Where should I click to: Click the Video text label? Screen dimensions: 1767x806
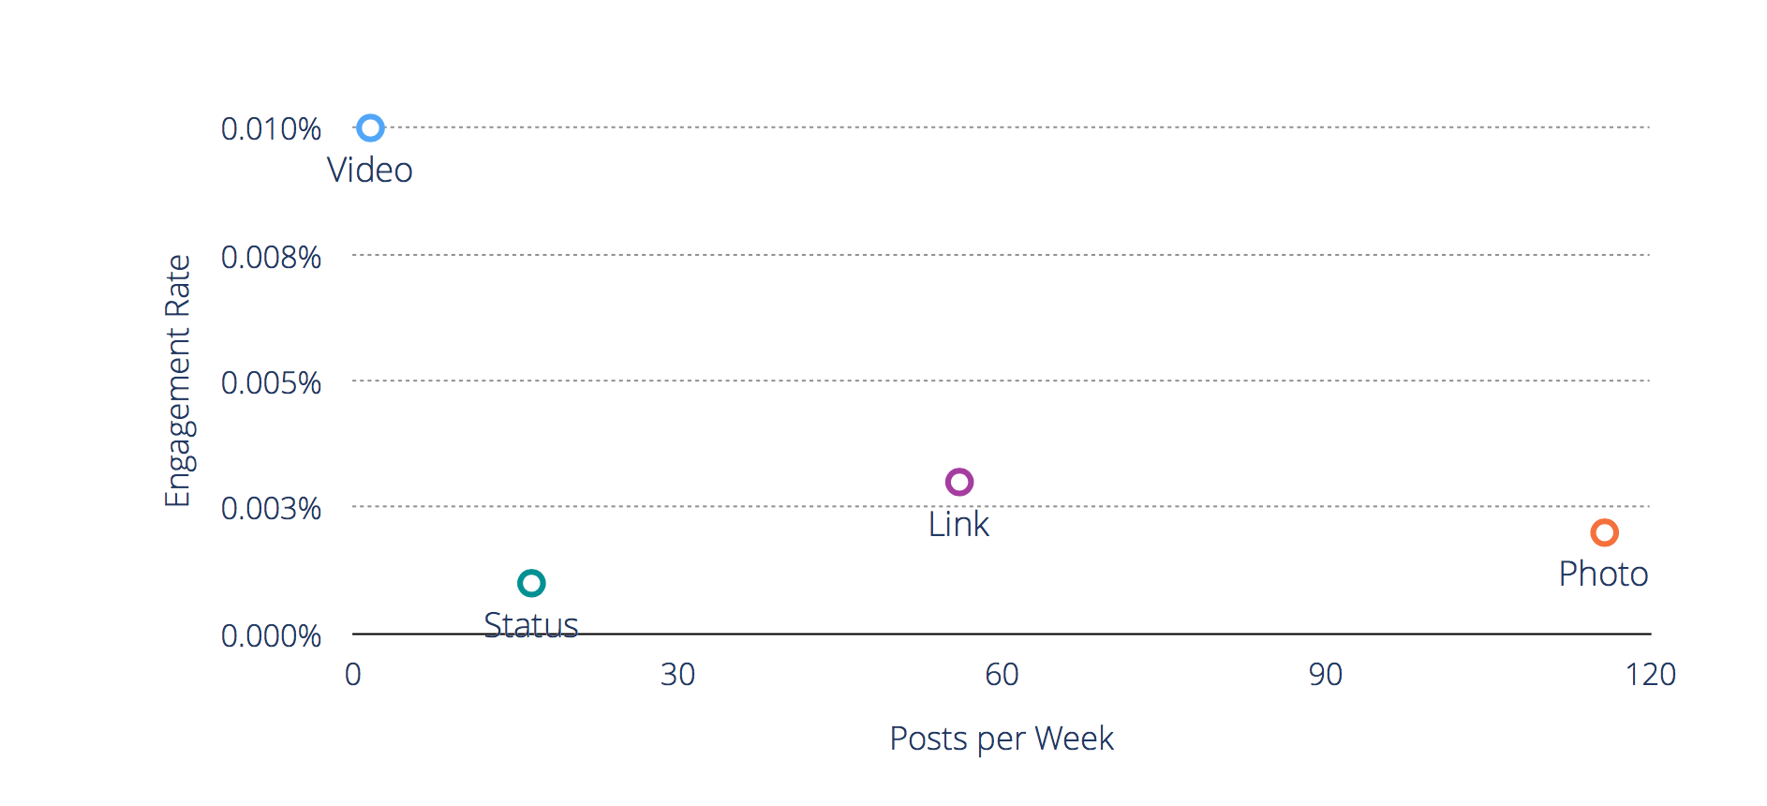369,171
